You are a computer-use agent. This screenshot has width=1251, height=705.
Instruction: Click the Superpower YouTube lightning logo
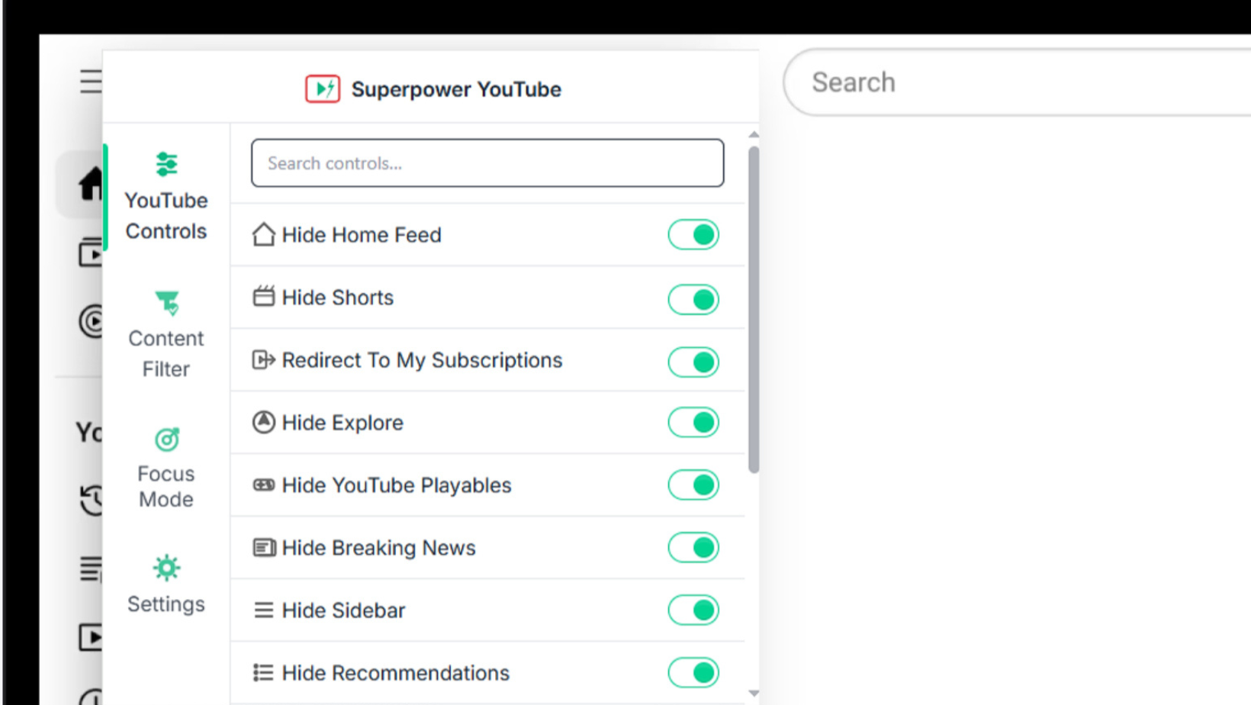pyautogui.click(x=321, y=89)
